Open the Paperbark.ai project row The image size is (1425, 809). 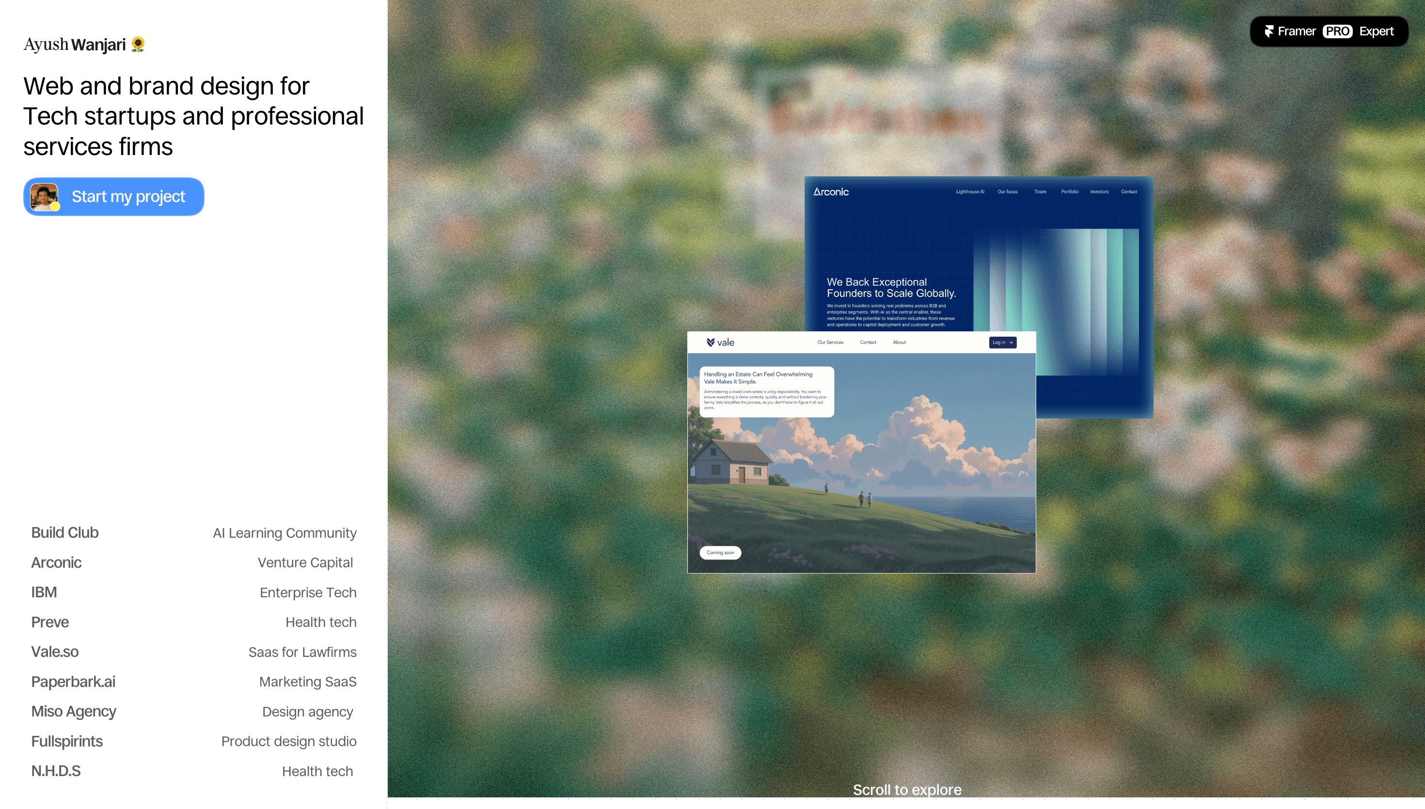tap(193, 682)
